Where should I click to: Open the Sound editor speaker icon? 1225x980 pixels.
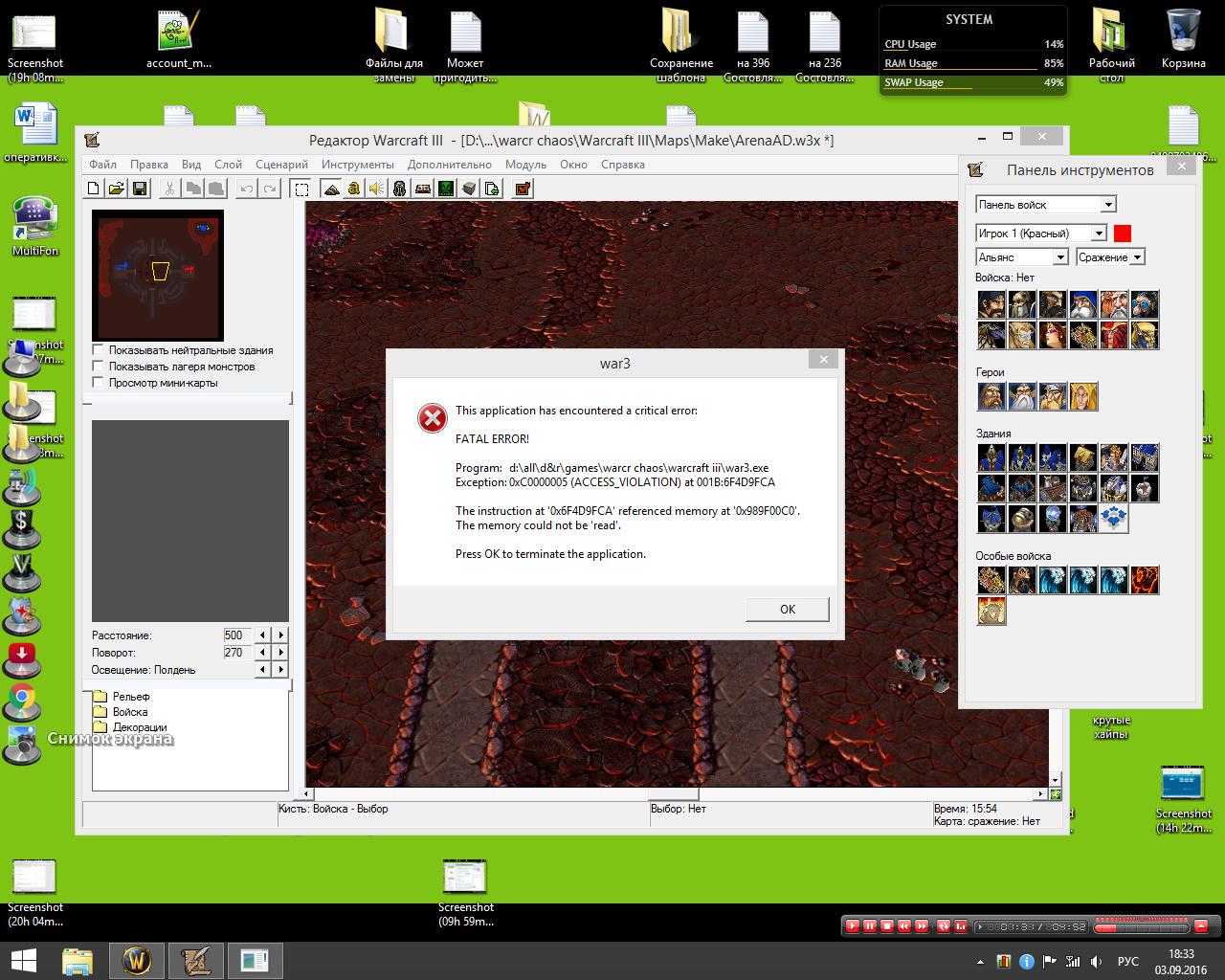[x=377, y=189]
